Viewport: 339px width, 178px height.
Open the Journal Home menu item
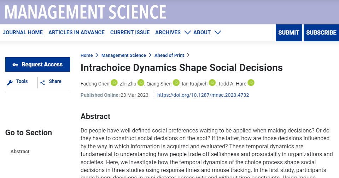[x=23, y=32]
